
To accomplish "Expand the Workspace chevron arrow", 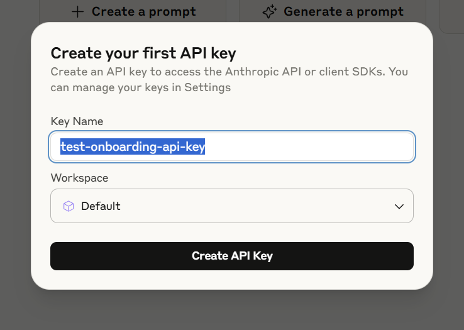I will click(x=399, y=206).
